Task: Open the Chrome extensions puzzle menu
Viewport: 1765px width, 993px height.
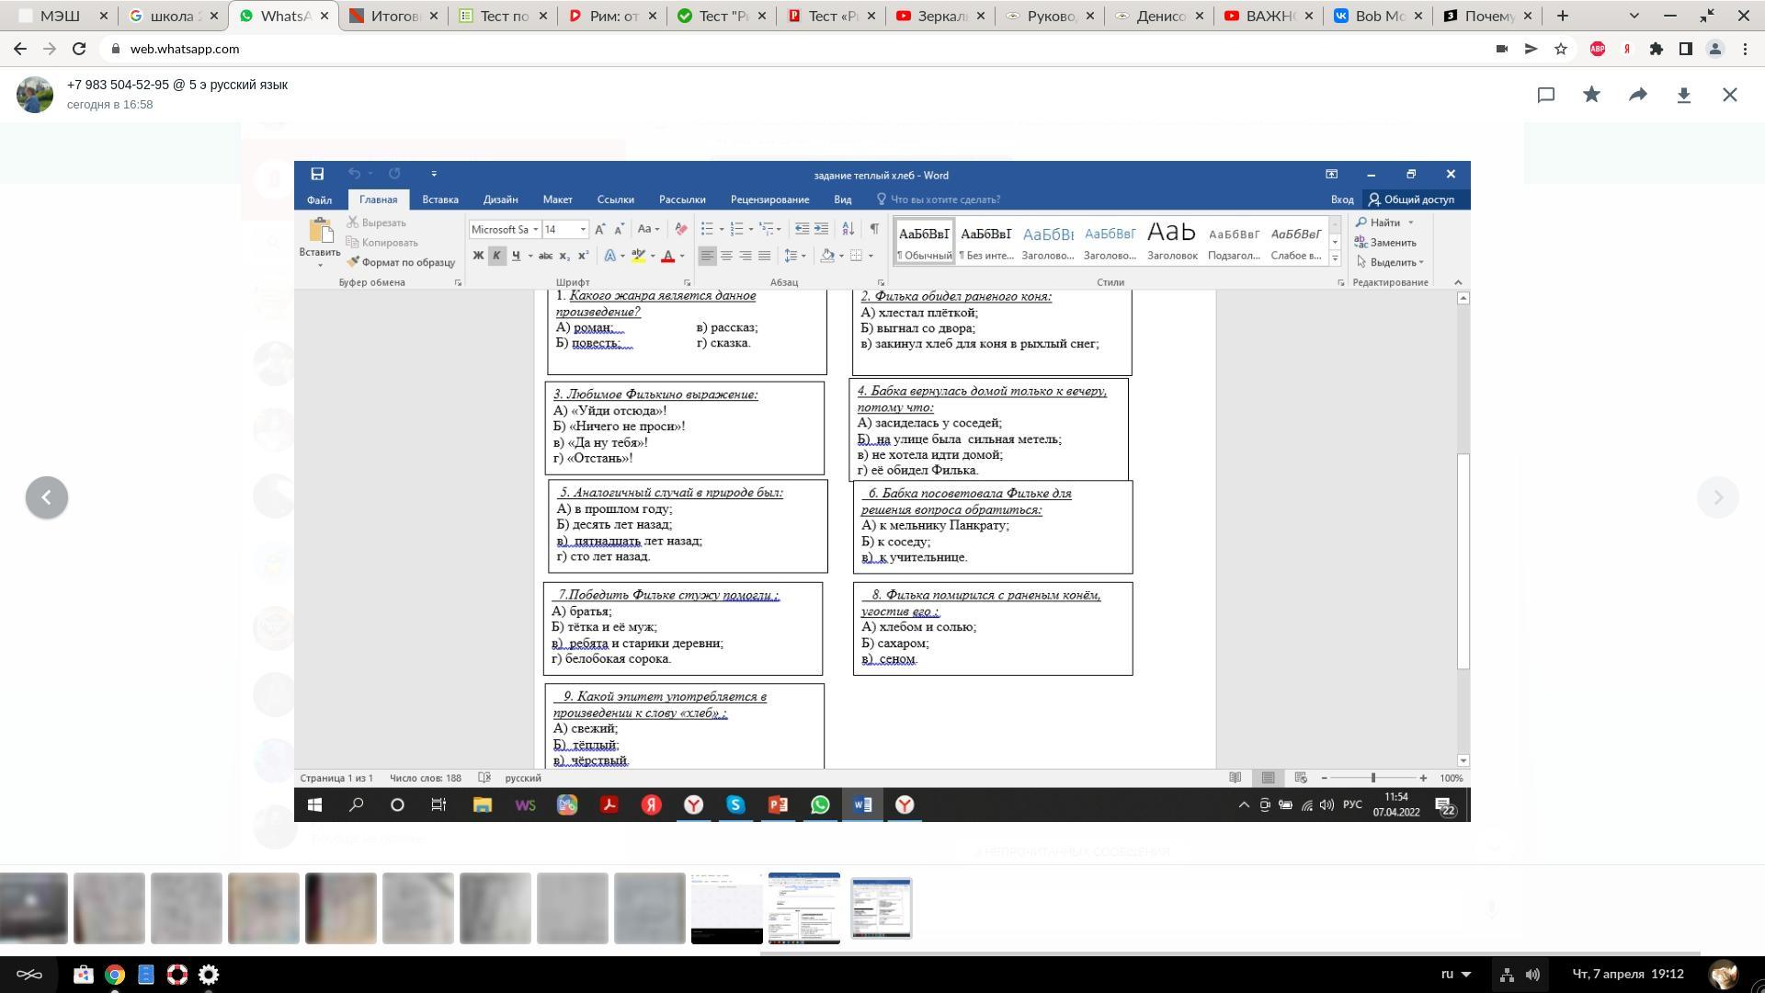Action: point(1656,50)
